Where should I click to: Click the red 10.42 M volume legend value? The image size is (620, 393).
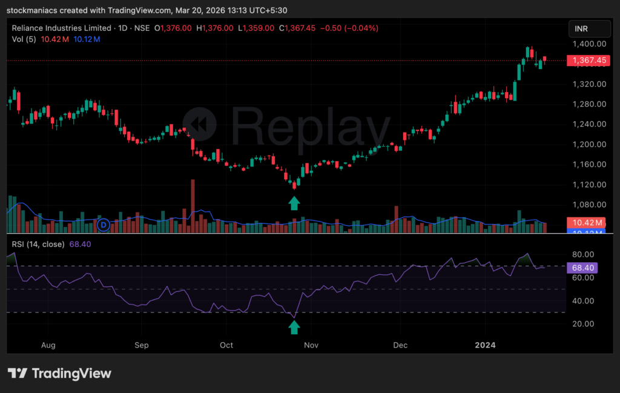click(x=55, y=39)
